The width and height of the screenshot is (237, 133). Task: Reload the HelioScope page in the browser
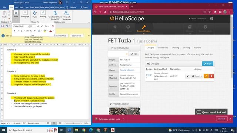point(105,12)
